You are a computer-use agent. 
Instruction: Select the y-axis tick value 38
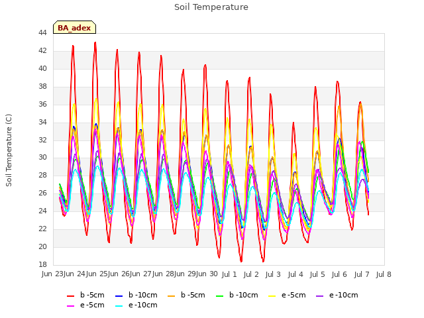click(x=42, y=87)
